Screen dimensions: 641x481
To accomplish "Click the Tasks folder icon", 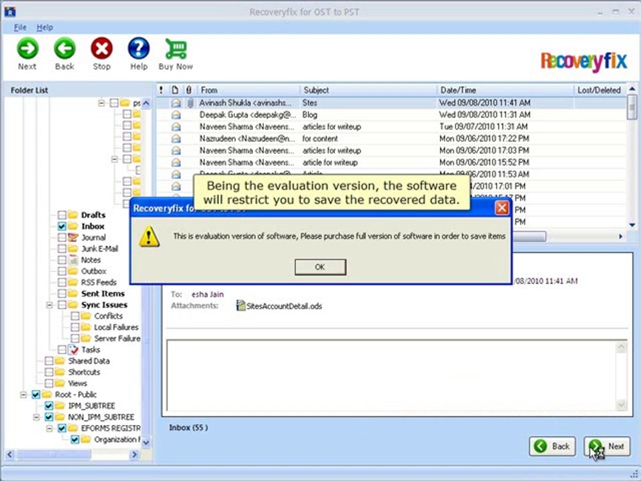I will click(x=73, y=349).
